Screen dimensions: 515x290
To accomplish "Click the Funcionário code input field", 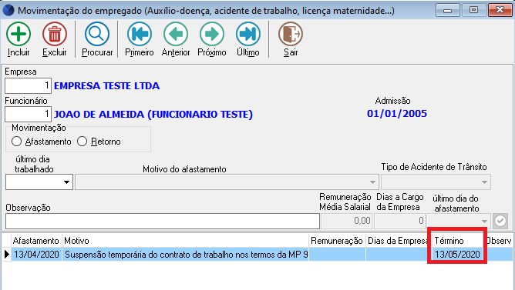I will 28,115.
